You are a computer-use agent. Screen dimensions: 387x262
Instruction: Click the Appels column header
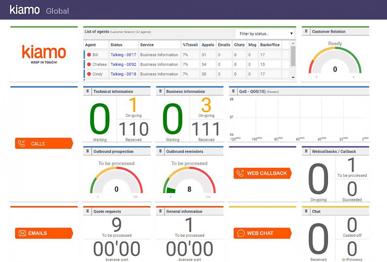point(208,45)
